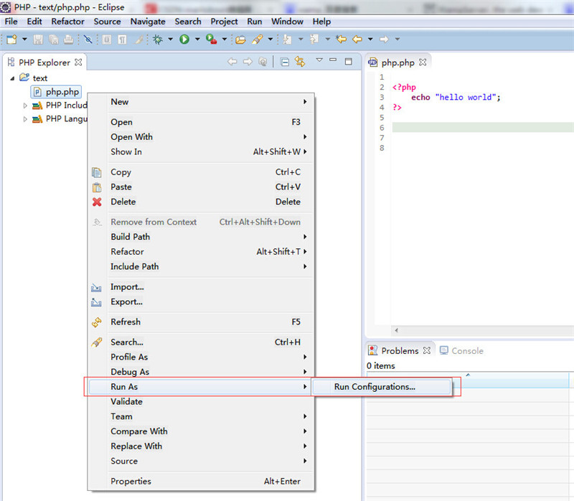Click Properties in the context menu

coord(131,482)
